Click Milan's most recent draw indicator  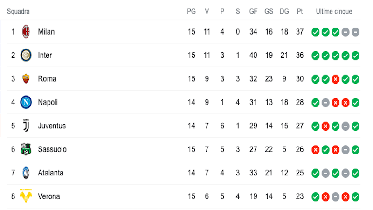(355, 32)
